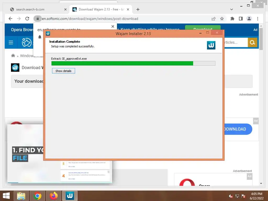Close the search.search-b.com tab
This screenshot has height=201, width=268.
tap(65, 9)
